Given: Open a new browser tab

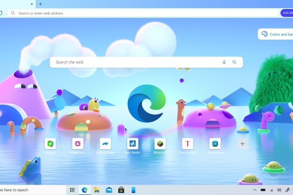Looking at the screenshot, I should pyautogui.click(x=40, y=4).
